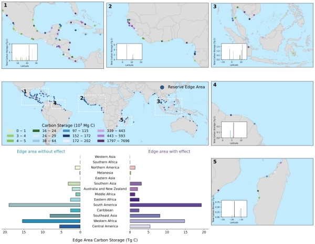315x244 pixels.
Task: Select the Southeast Asia teal bar
Action: (65, 216)
